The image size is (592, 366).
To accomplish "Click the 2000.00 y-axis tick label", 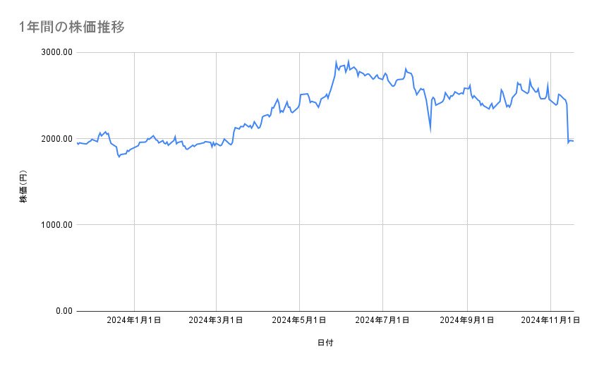I will tap(57, 139).
